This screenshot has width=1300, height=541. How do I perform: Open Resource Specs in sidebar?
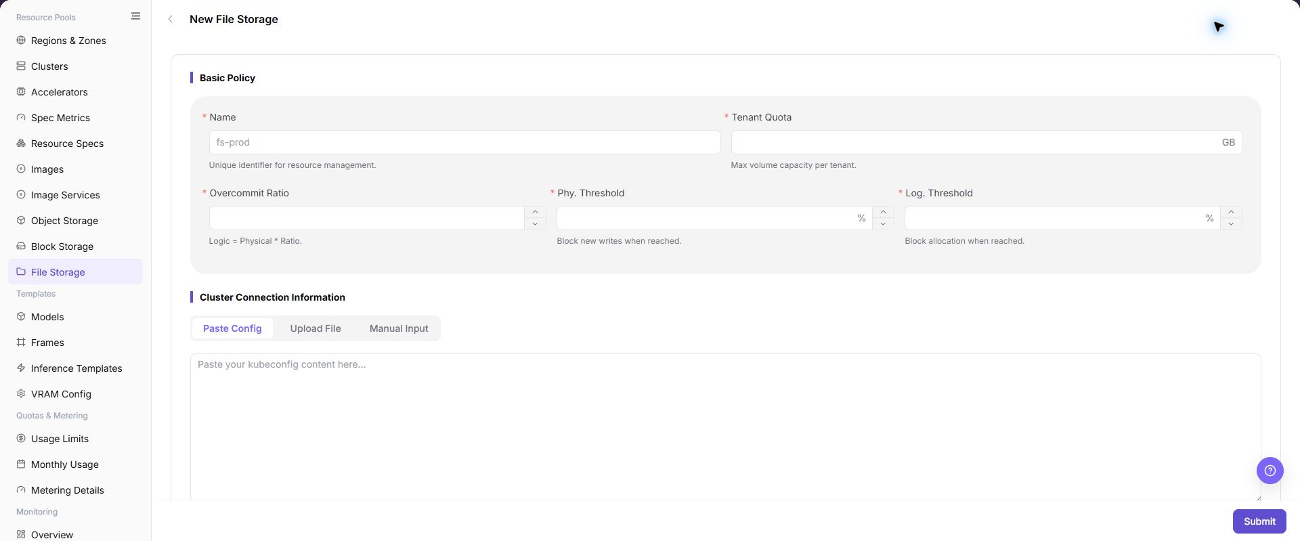point(75,144)
